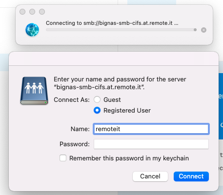
Task: Select the Guest radio button
Action: [x=97, y=99]
